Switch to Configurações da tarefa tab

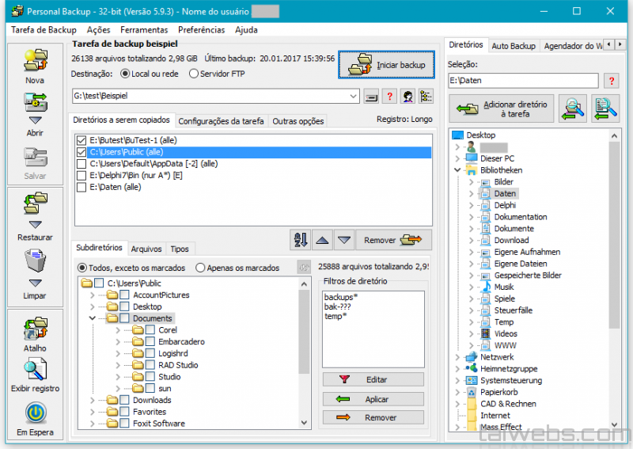pyautogui.click(x=221, y=121)
